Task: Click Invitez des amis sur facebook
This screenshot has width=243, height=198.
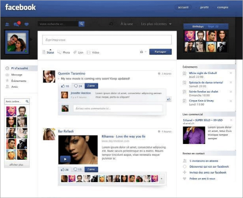Action: click(x=208, y=172)
